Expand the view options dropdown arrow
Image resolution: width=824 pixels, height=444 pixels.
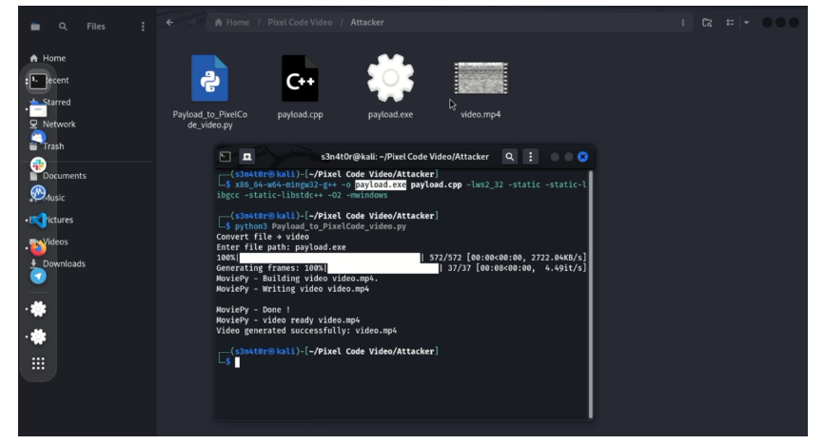(746, 23)
